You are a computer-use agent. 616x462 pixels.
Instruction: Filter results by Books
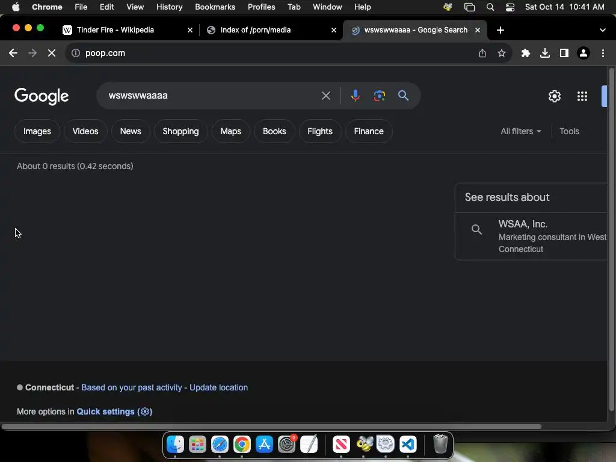(274, 131)
